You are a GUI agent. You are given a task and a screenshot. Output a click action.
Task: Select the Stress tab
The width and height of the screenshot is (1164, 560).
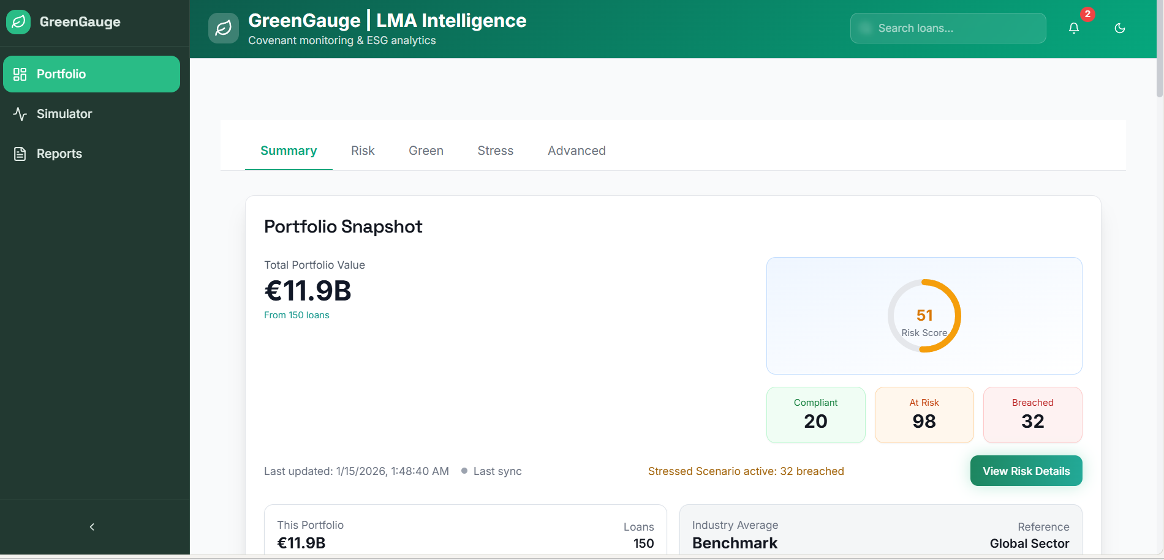(495, 151)
